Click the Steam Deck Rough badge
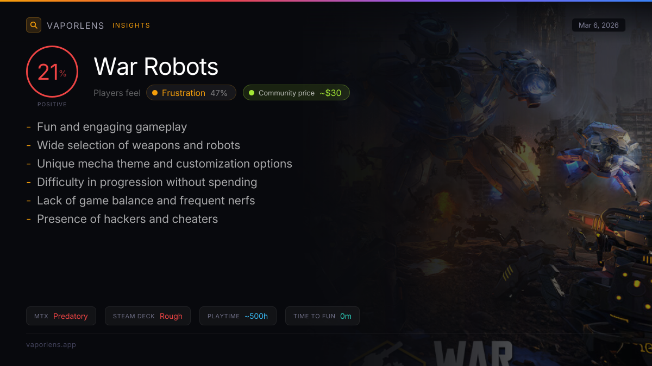 click(147, 316)
